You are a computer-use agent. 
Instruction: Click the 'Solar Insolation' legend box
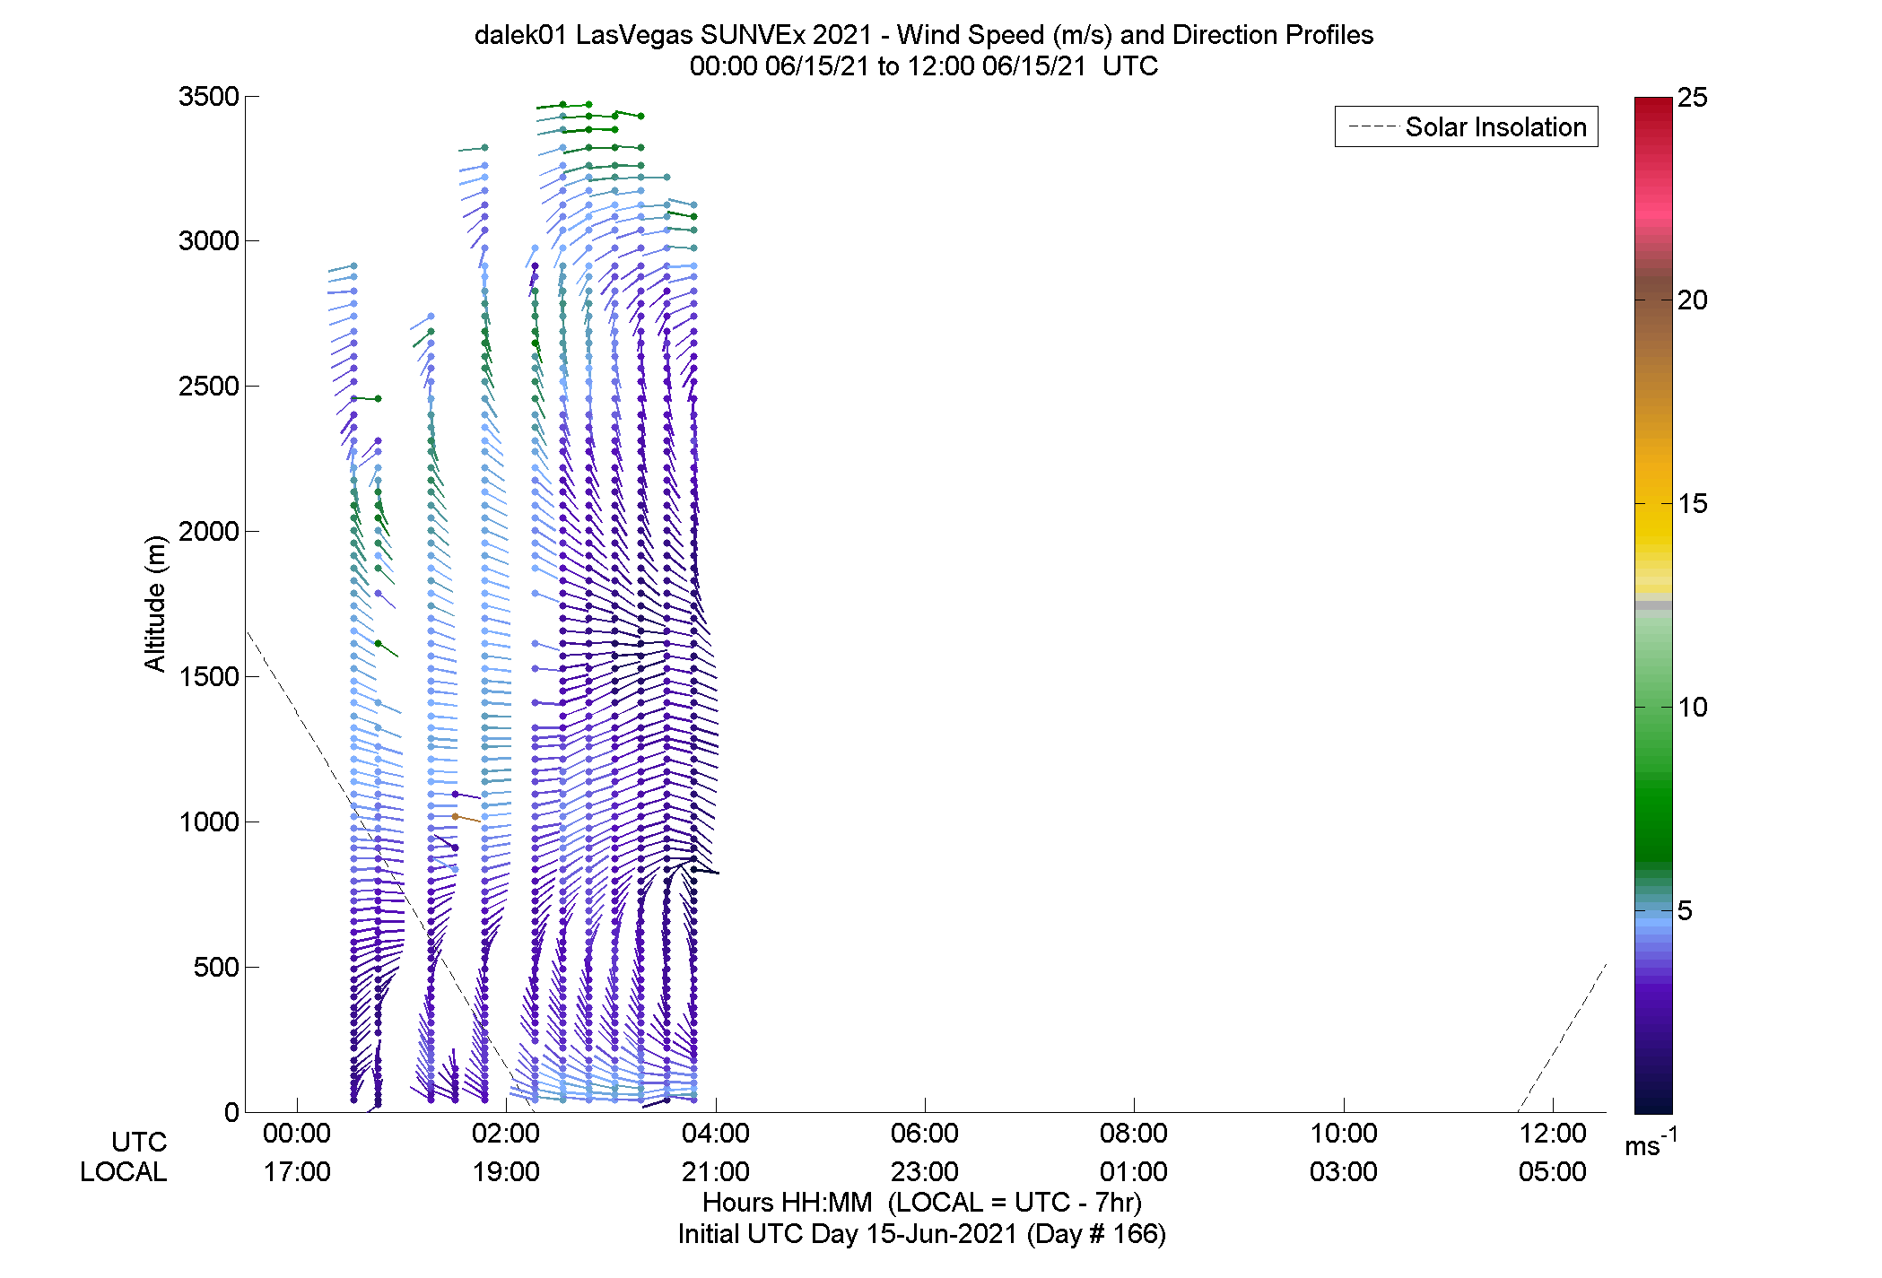[1466, 126]
